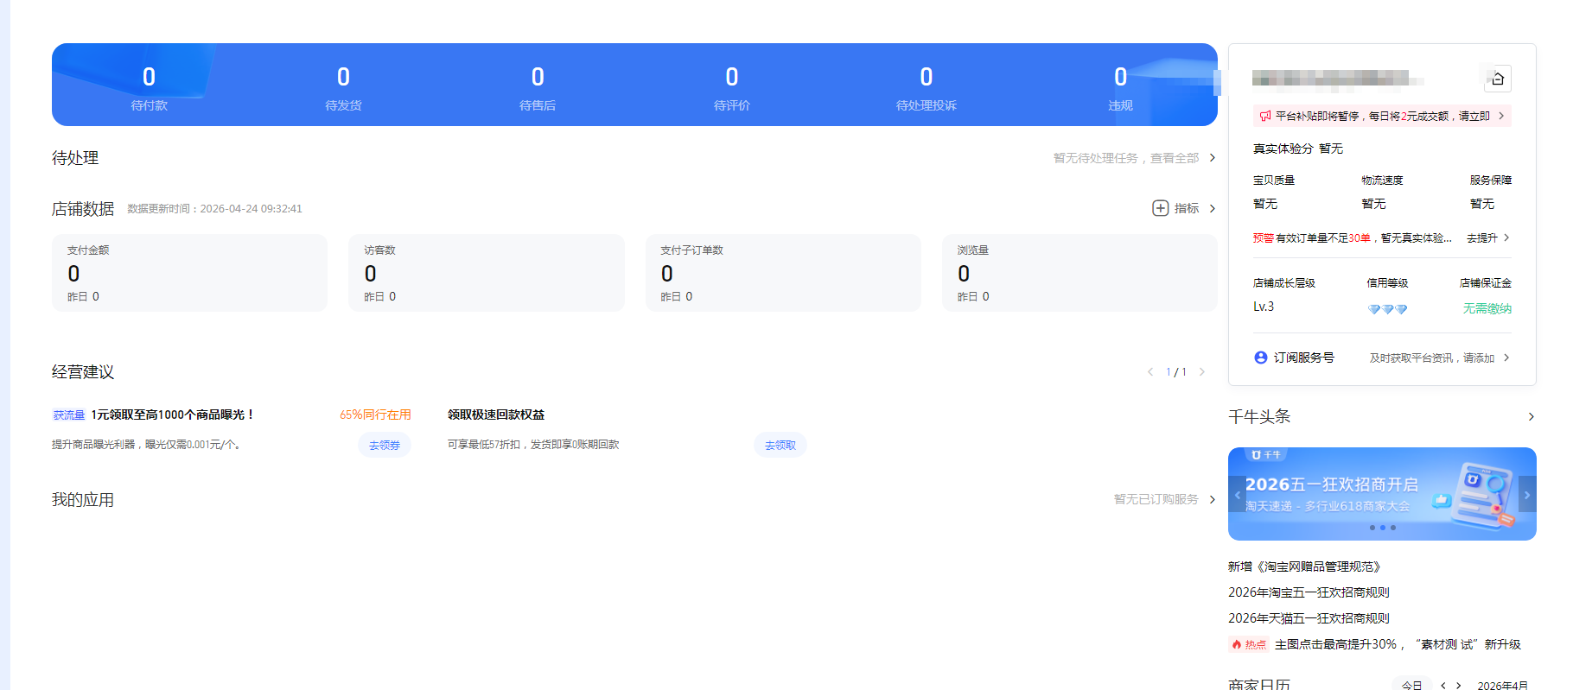This screenshot has height=690, width=1573.
Task: Open 新增《淘宝网赠品管理规范》 headline
Action: click(1304, 567)
